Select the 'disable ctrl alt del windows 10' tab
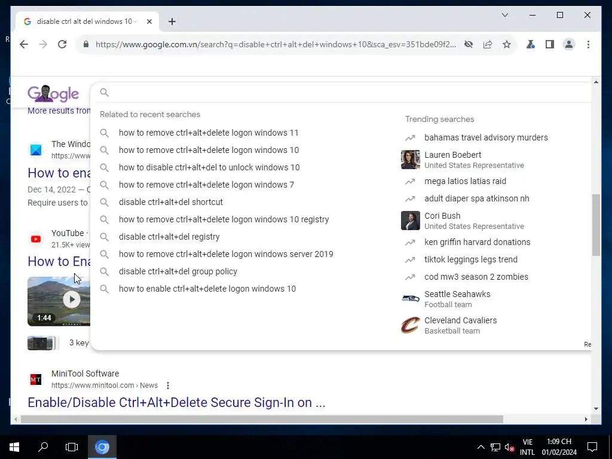The height and width of the screenshot is (459, 612). click(87, 22)
